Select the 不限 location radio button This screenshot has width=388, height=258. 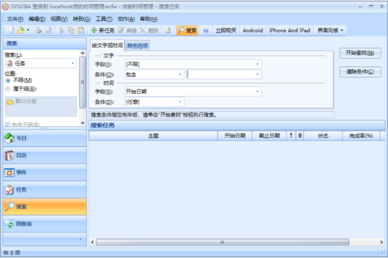tap(7, 81)
